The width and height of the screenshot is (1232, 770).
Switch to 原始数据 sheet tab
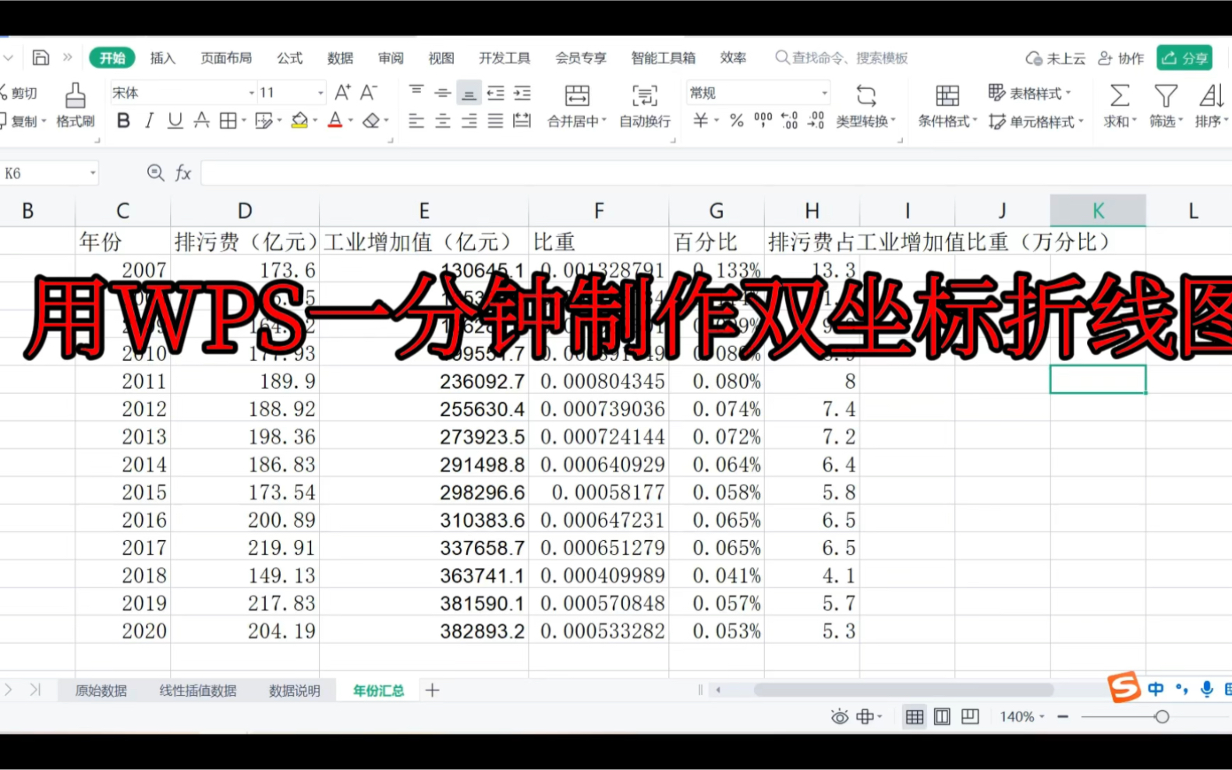pos(101,691)
